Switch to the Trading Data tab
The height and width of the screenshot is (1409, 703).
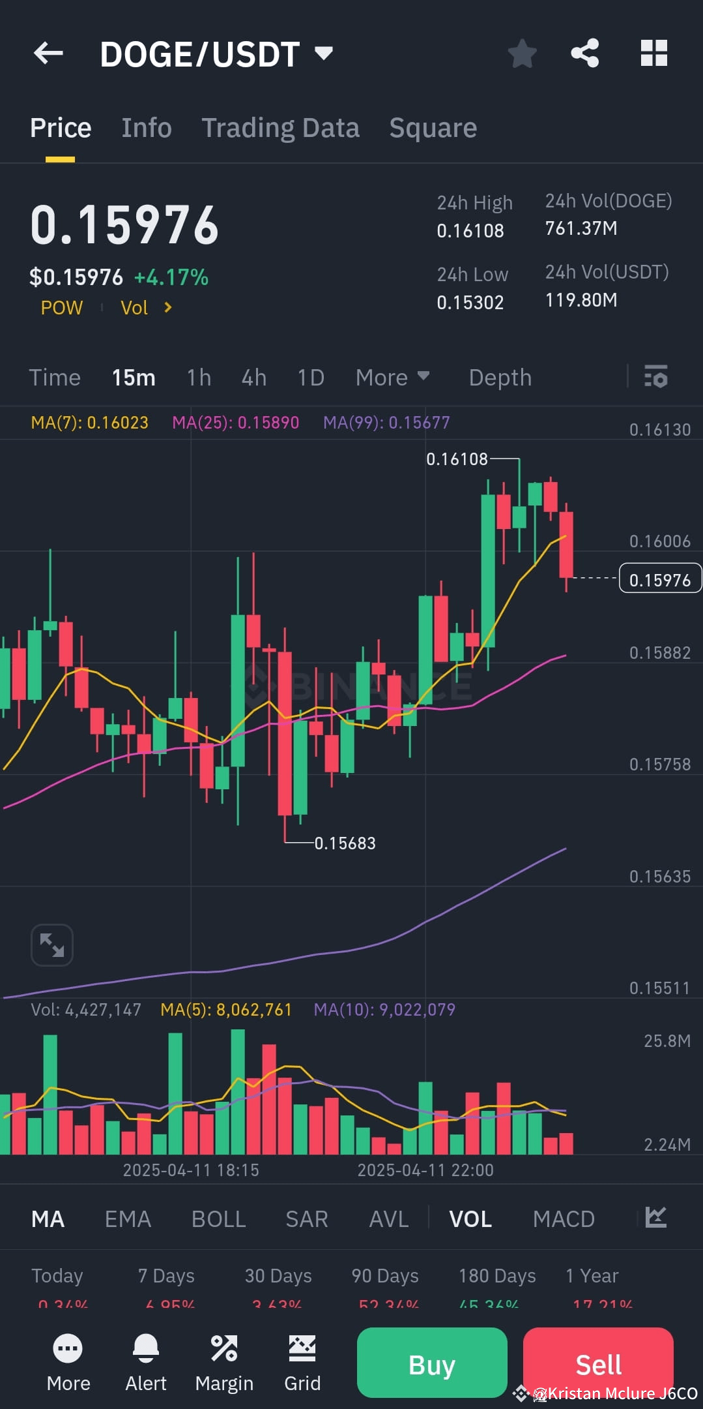[281, 127]
